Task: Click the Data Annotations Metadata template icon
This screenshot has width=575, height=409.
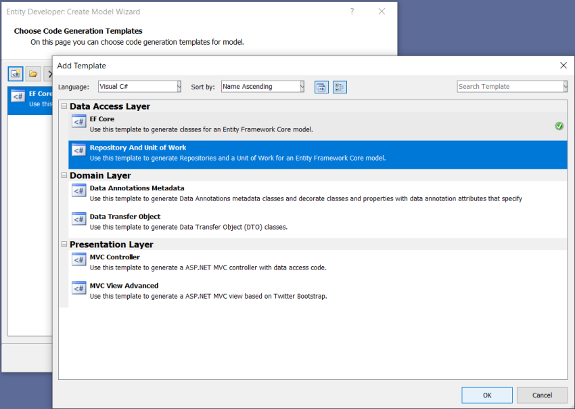Action: pos(79,190)
